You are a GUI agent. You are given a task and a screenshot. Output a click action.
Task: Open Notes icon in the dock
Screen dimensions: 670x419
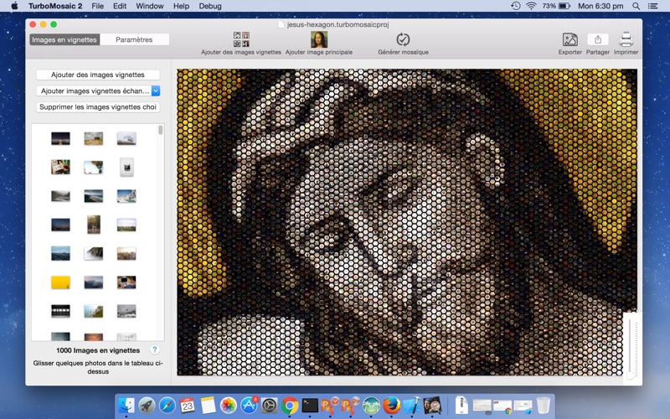(208, 406)
